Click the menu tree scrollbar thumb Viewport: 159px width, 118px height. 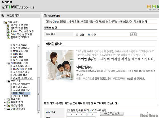pyautogui.click(x=39, y=94)
